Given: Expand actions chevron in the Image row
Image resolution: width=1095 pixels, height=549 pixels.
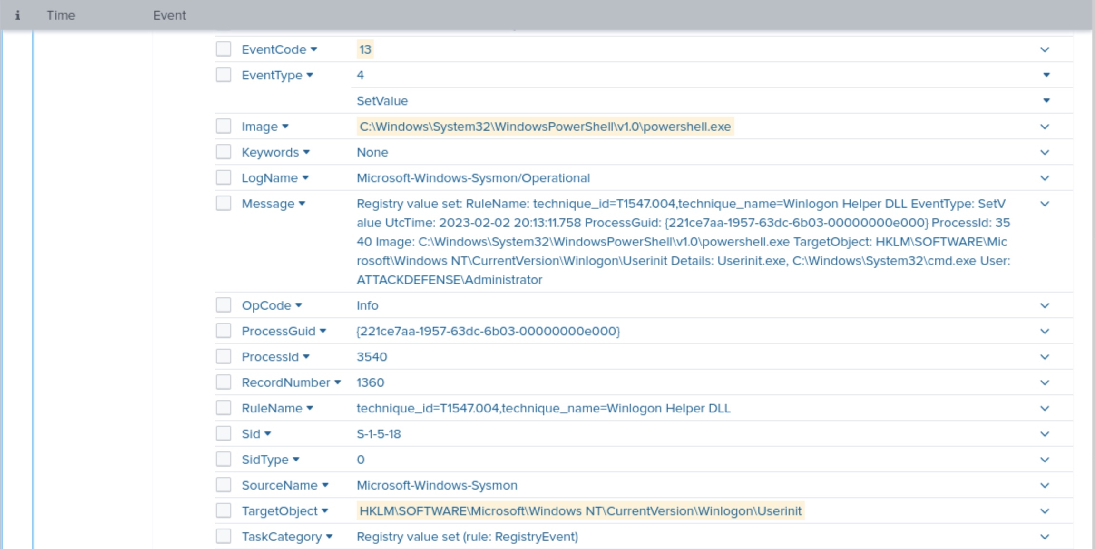Looking at the screenshot, I should pos(1045,127).
